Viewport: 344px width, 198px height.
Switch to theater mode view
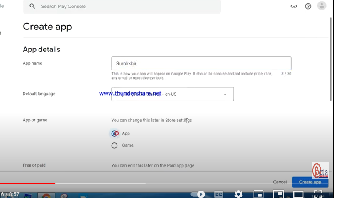click(x=298, y=194)
